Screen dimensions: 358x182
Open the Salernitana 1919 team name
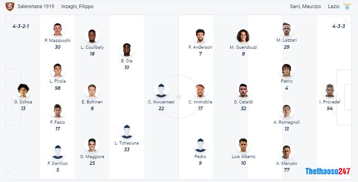(x=36, y=6)
